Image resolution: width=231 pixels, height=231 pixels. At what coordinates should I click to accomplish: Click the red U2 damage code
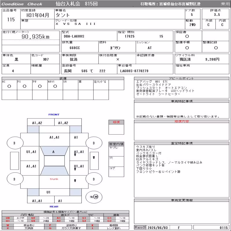pyautogui.click(x=33, y=218)
